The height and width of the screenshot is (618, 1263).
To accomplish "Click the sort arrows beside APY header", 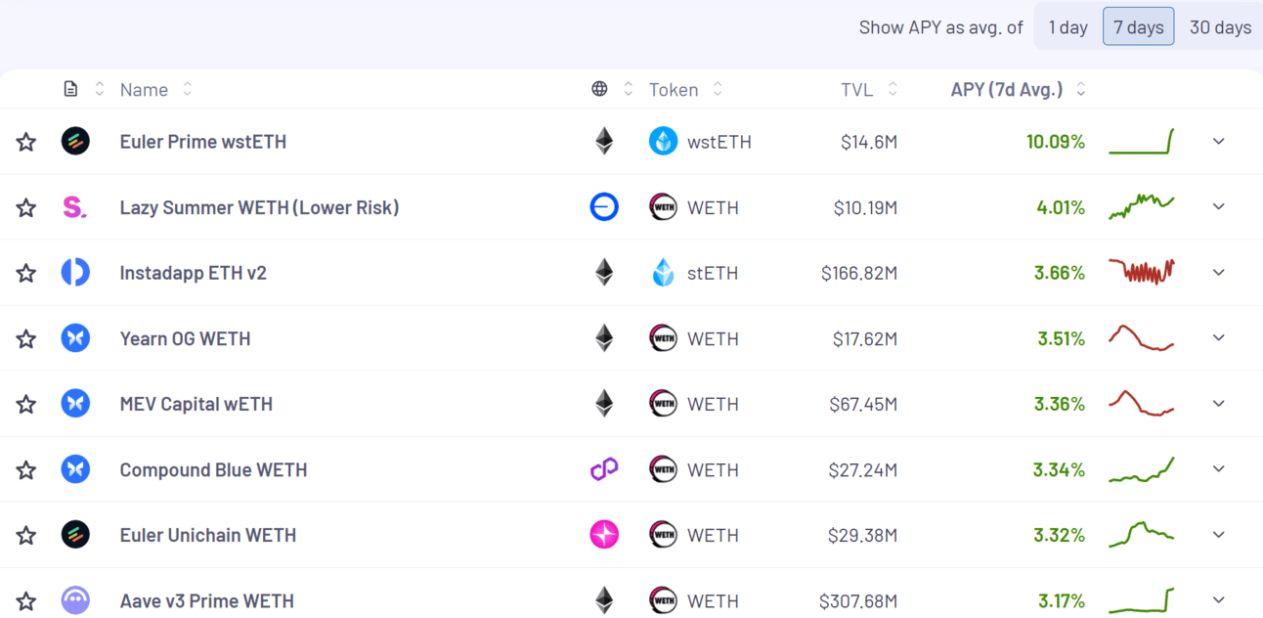I will point(1080,89).
